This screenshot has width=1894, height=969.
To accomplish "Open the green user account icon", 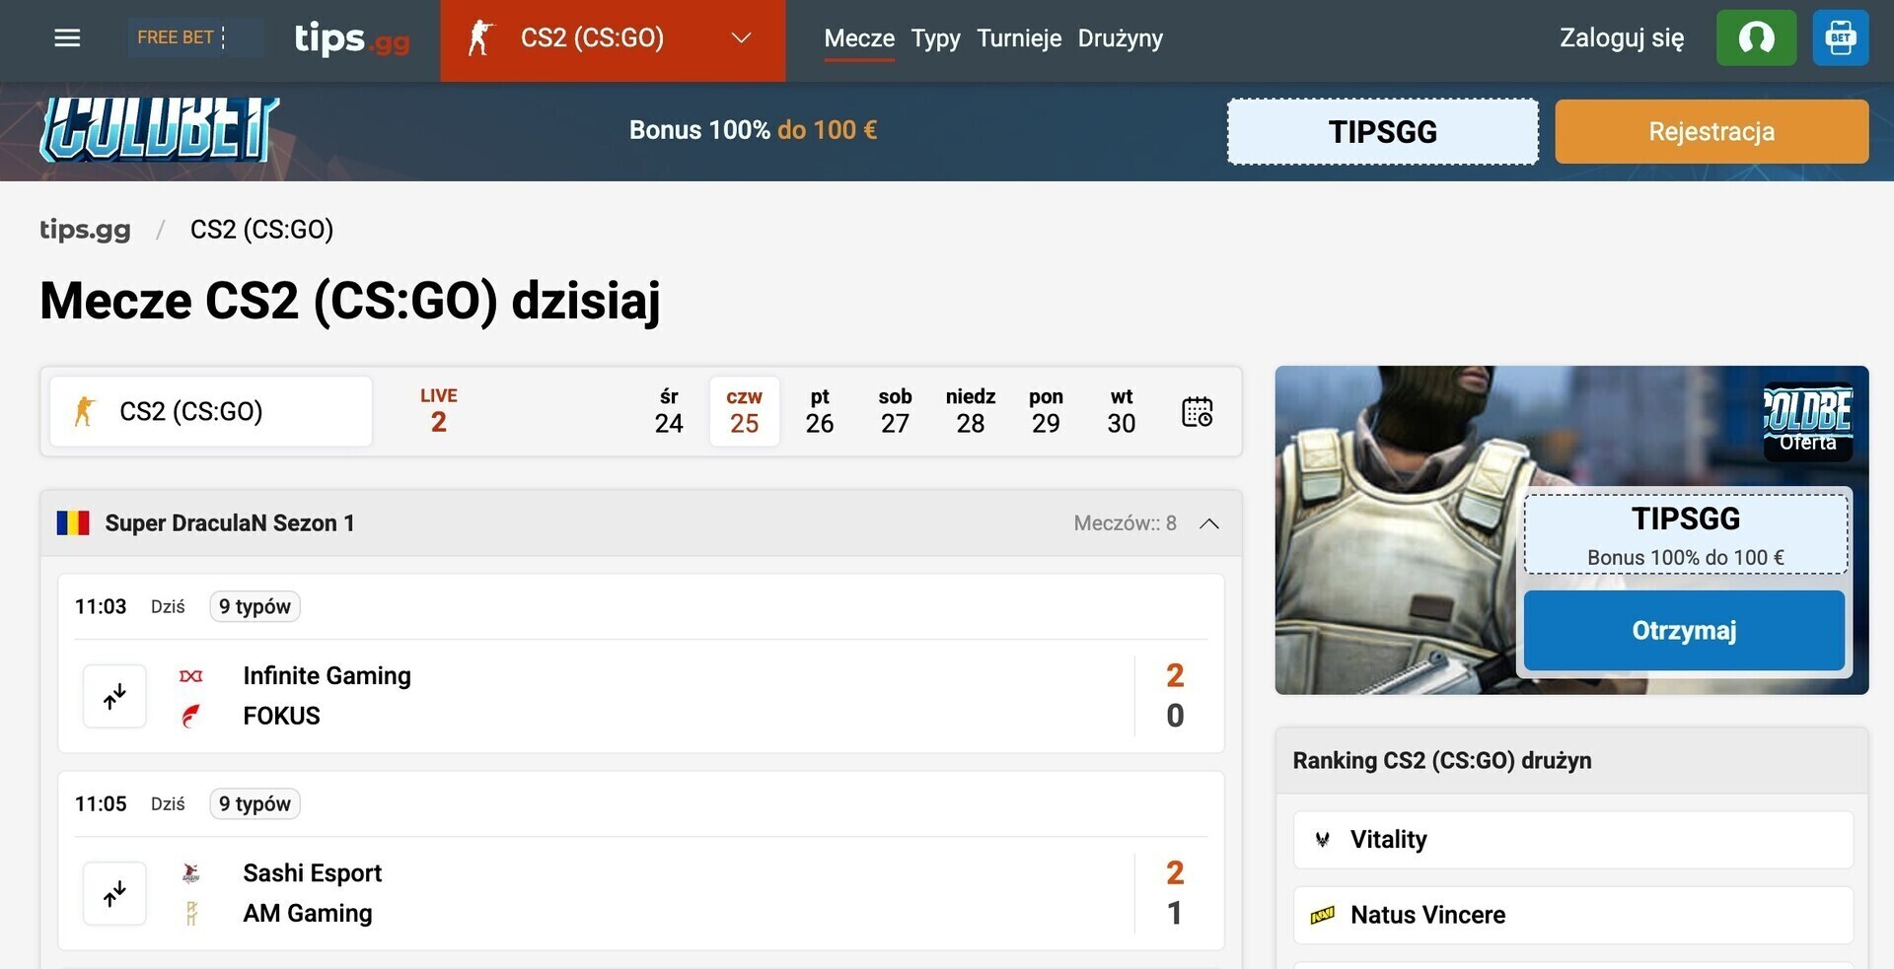I will [x=1756, y=38].
